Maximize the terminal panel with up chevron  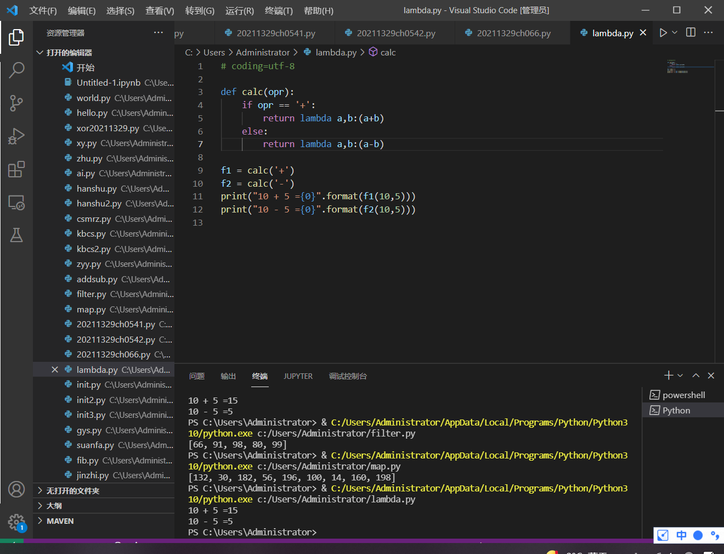[x=695, y=376]
